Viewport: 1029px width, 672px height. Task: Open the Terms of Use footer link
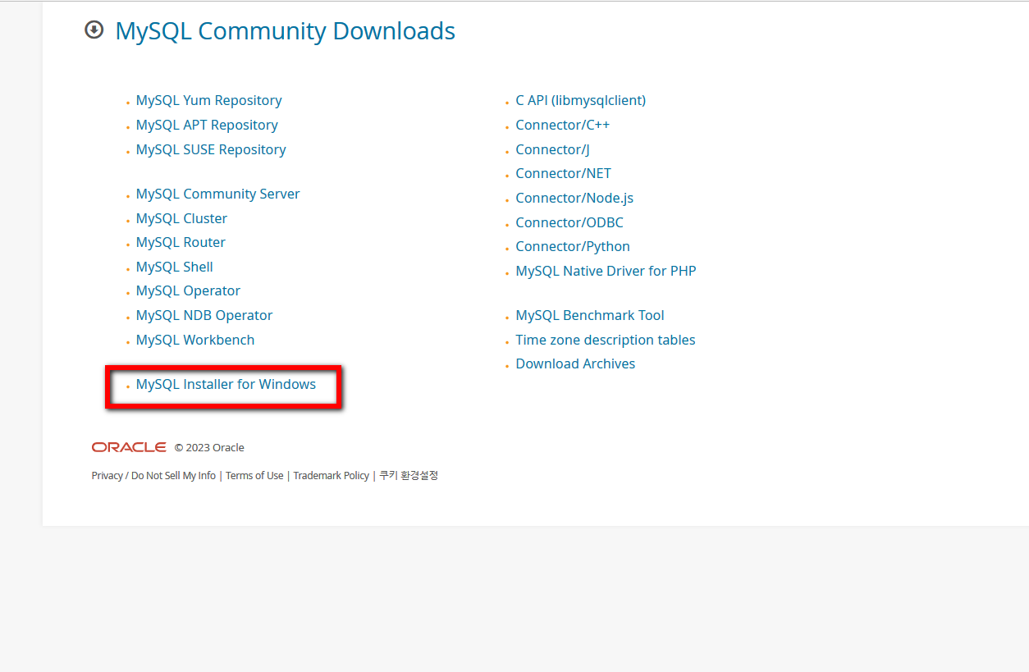point(254,476)
